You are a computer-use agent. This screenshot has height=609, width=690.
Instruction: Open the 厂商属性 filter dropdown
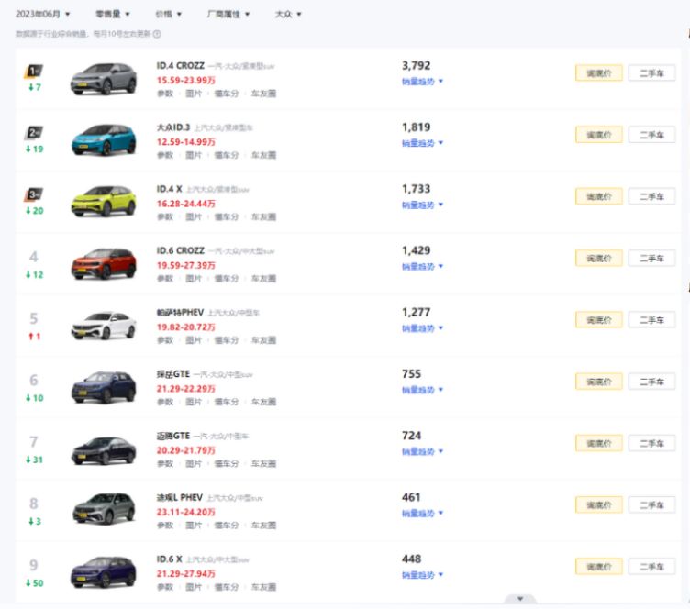click(228, 15)
